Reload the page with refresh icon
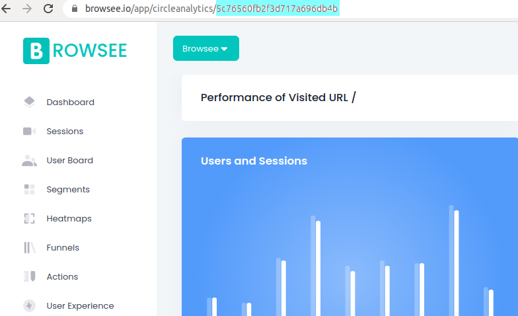Image resolution: width=518 pixels, height=316 pixels. pyautogui.click(x=48, y=9)
